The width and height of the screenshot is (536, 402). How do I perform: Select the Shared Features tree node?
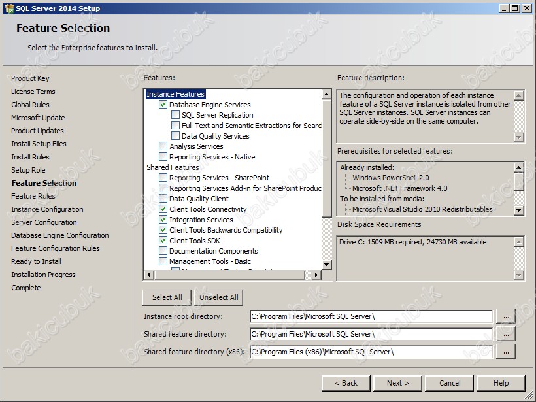click(x=173, y=167)
